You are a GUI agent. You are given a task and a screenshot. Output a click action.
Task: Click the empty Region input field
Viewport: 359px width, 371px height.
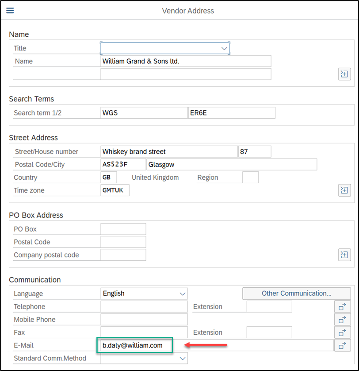click(x=250, y=178)
